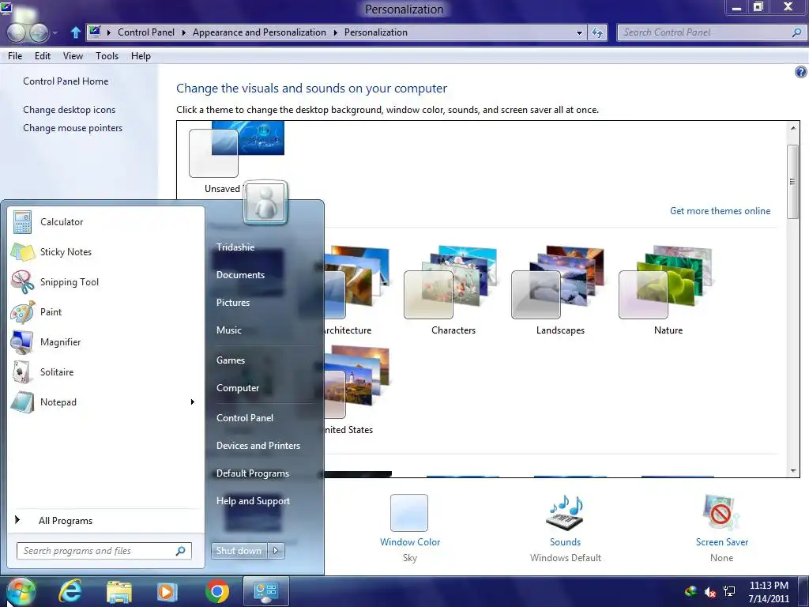
Task: Open the File menu
Action: [15, 56]
